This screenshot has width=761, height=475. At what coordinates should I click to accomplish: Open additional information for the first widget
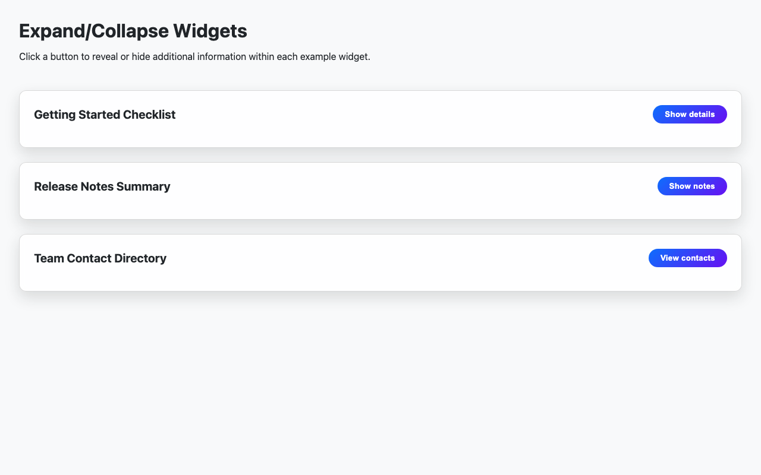tap(690, 114)
